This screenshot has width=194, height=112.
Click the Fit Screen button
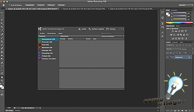pos(41,5)
